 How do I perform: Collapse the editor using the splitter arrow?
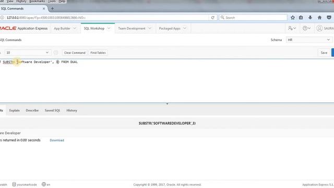pos(167,104)
